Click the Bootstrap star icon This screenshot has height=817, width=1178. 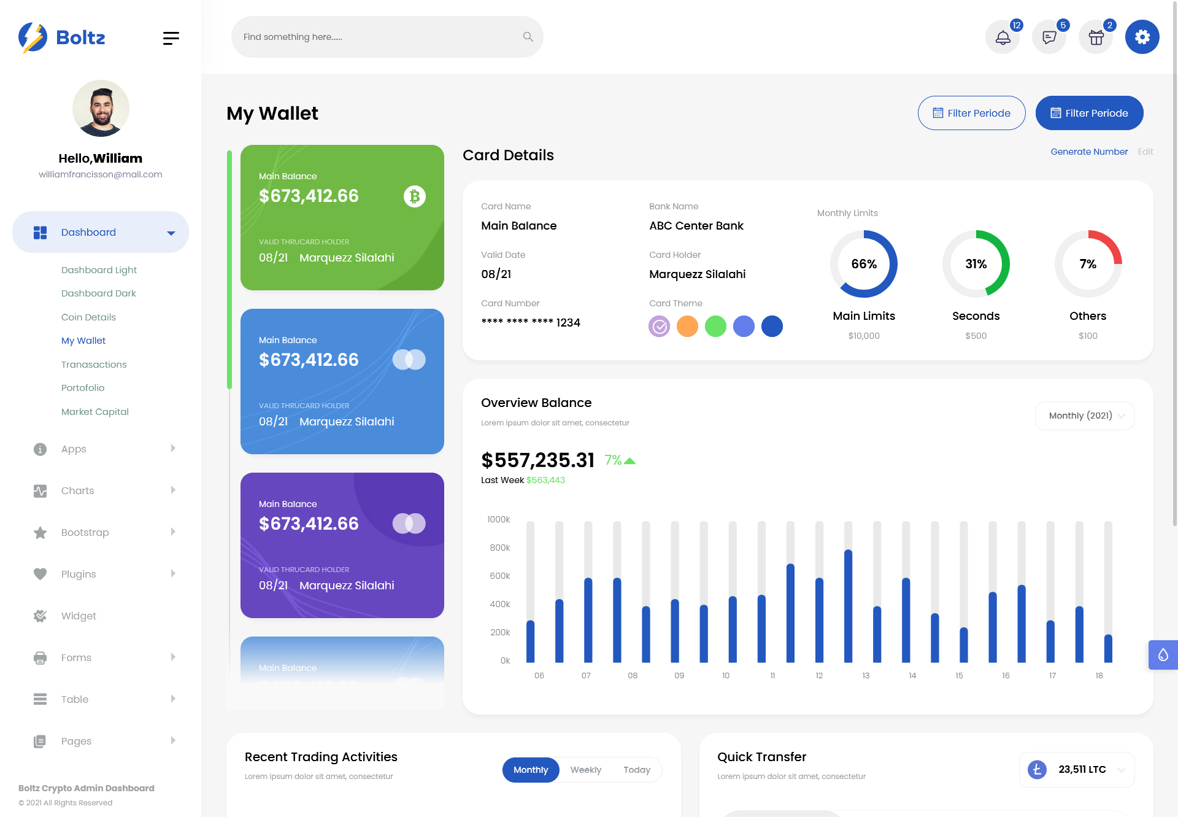40,533
